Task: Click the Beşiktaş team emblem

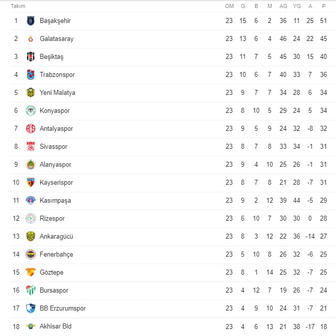Action: point(30,56)
